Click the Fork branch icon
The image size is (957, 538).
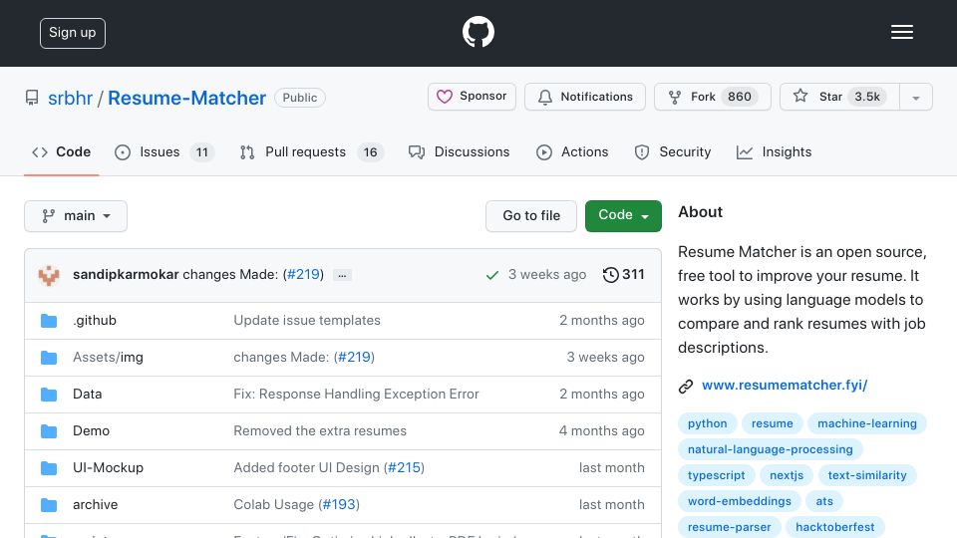point(675,97)
